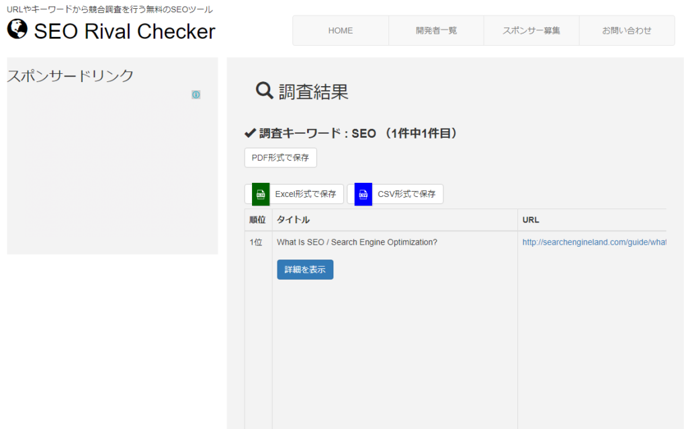Click the URL column header
This screenshot has width=688, height=429.
(531, 220)
